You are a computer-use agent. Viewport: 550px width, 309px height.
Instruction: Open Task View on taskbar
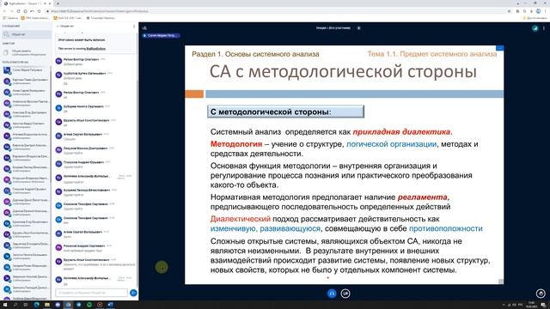pyautogui.click(x=26, y=305)
